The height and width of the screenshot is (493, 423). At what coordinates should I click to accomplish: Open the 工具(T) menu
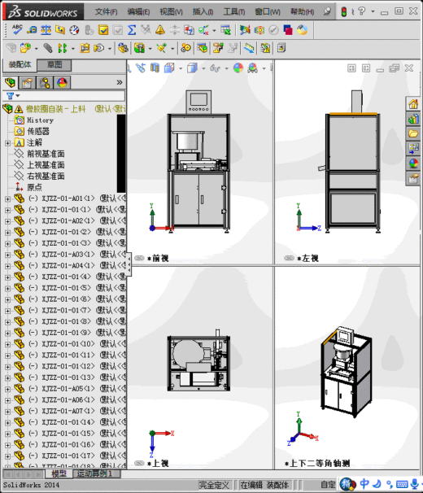[x=234, y=12]
